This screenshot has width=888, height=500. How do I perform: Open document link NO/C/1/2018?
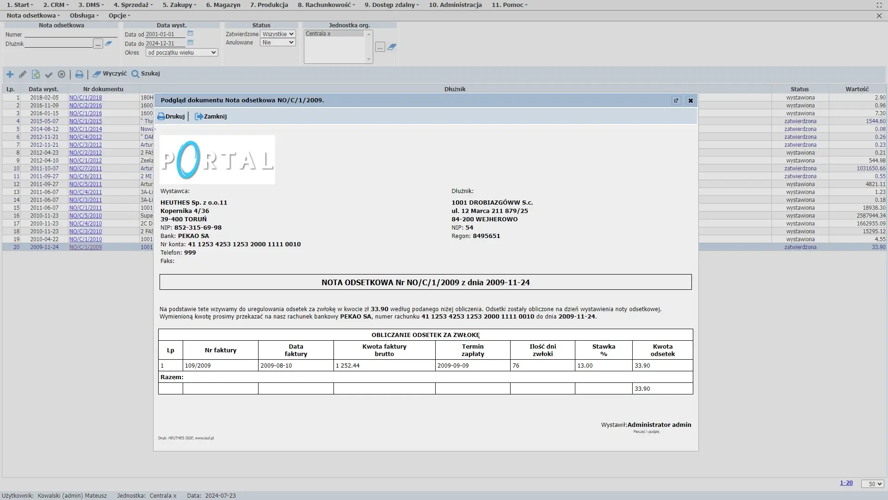tap(86, 98)
